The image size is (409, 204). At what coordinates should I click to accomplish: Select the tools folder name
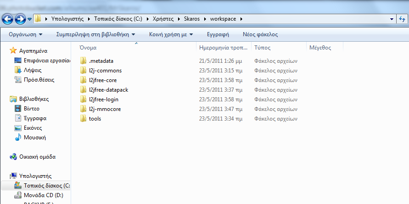pyautogui.click(x=95, y=119)
